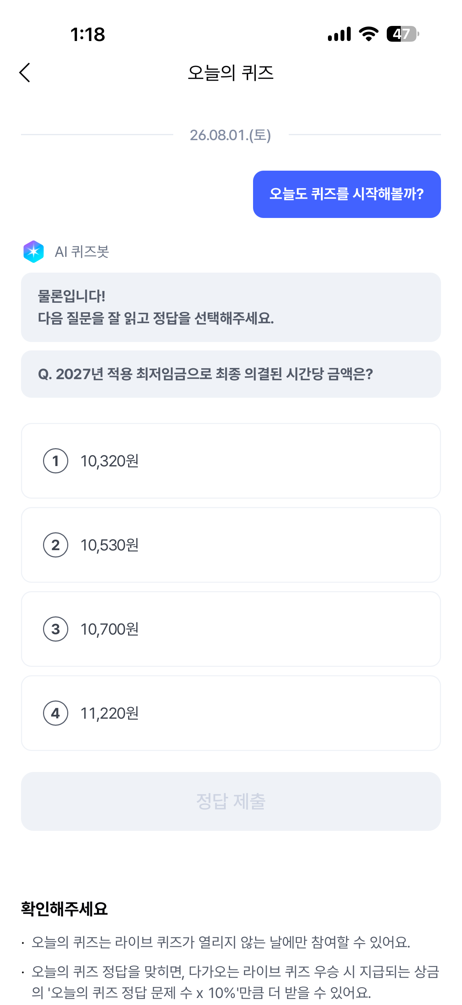Tap the 오늘의 퀴즈 page title
The image size is (462, 1005).
(231, 73)
